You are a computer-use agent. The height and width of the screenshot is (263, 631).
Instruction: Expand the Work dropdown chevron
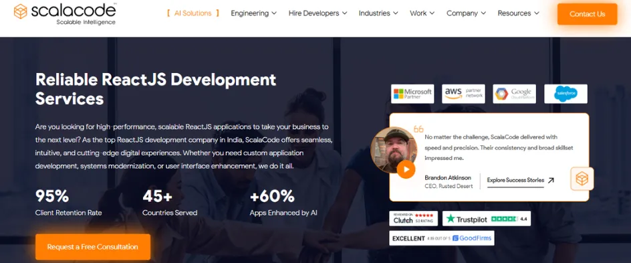(x=432, y=13)
